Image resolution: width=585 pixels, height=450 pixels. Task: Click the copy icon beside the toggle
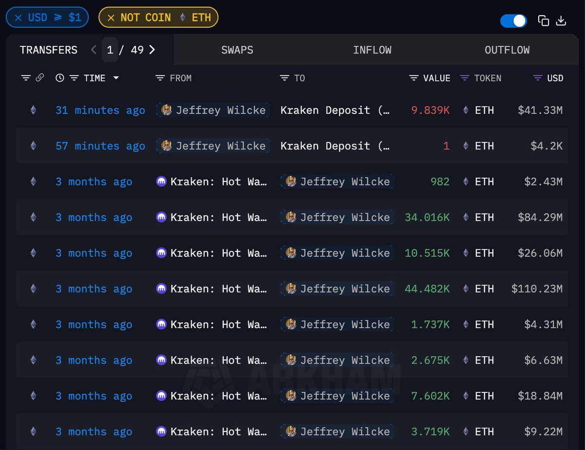[x=544, y=20]
